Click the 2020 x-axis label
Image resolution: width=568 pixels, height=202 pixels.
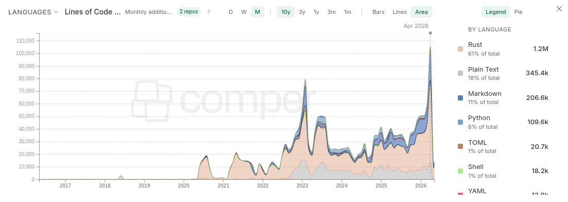click(184, 186)
